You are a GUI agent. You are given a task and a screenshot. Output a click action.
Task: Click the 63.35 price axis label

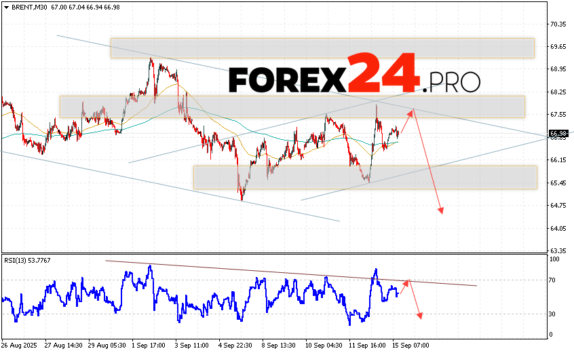pos(558,250)
